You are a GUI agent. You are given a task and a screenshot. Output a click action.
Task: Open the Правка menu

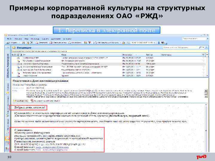coord(18,39)
